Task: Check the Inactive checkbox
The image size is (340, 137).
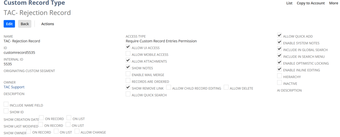Action: 280,83
